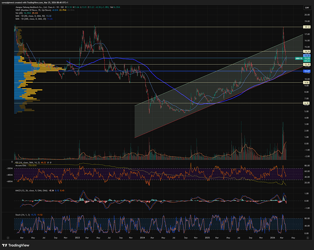Select the RSI (14) indicator legend
The width and height of the screenshot is (314, 250).
(28, 162)
